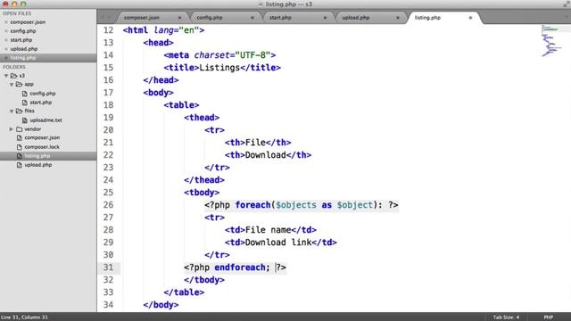The image size is (571, 321).
Task: Click the files folder icon
Action: pos(20,111)
